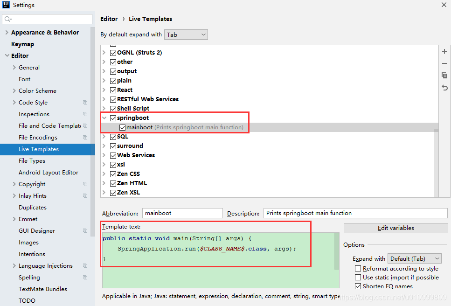Enable Reformat according to style
The height and width of the screenshot is (306, 451).
pyautogui.click(x=358, y=268)
